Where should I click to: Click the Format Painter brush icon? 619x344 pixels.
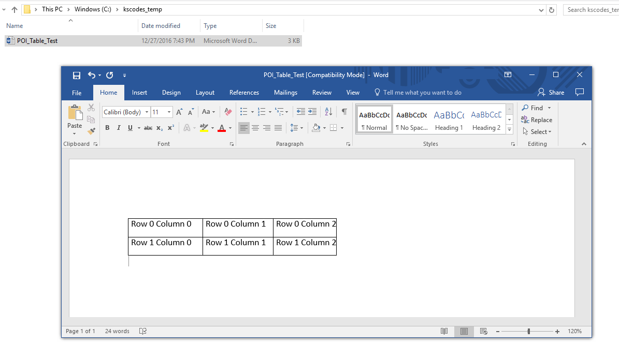tap(91, 131)
